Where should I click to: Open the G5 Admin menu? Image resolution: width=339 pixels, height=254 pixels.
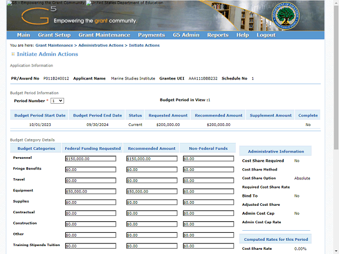pos(186,35)
